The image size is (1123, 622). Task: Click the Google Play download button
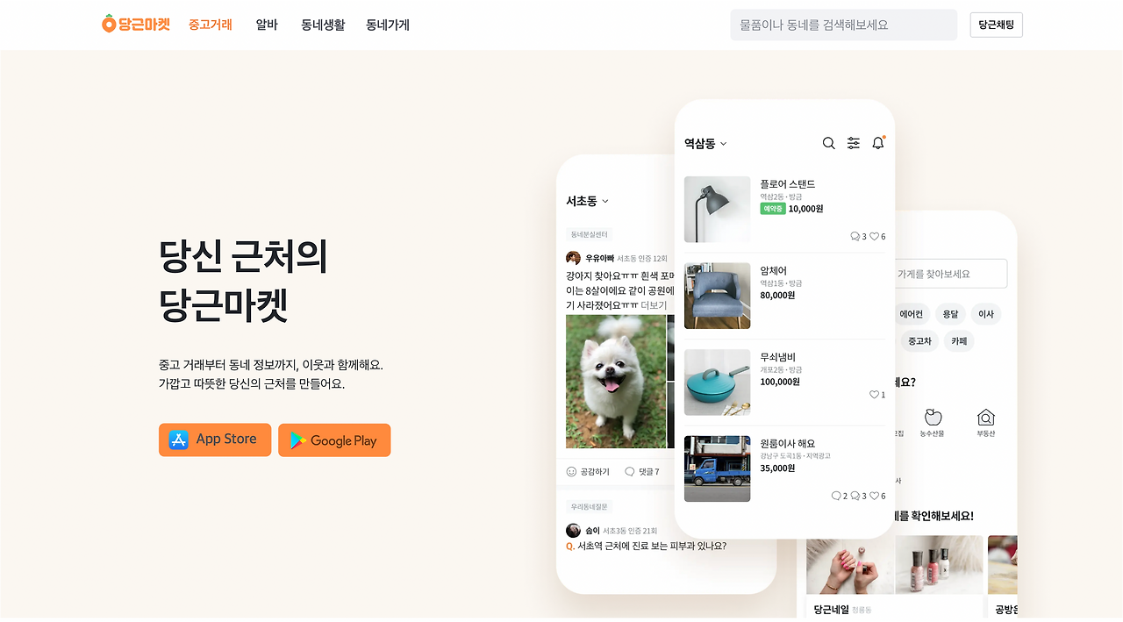coord(334,440)
